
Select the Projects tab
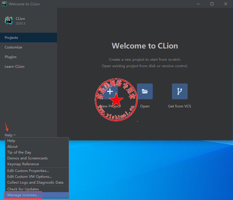click(x=29, y=37)
